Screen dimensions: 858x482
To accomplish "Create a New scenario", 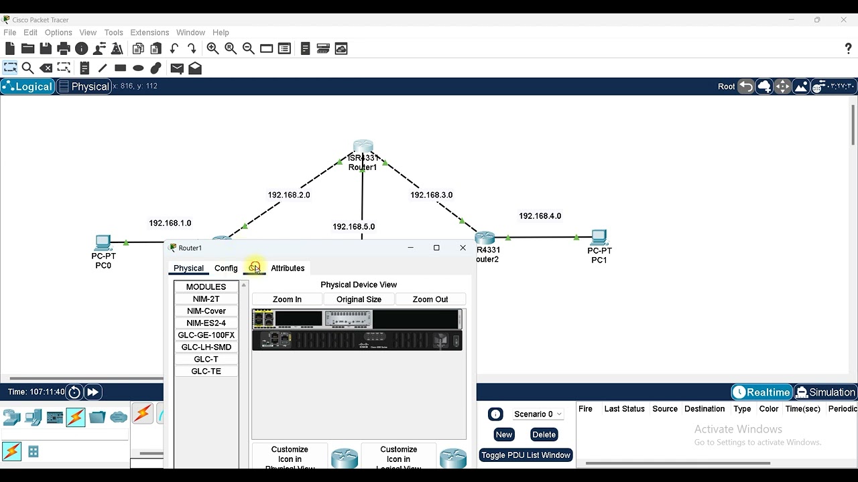I will coord(504,434).
